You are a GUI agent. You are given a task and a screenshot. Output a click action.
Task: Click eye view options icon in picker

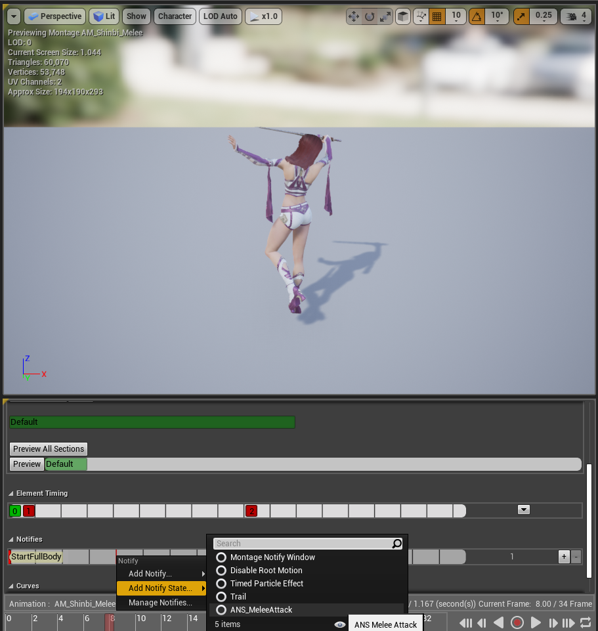click(x=340, y=624)
